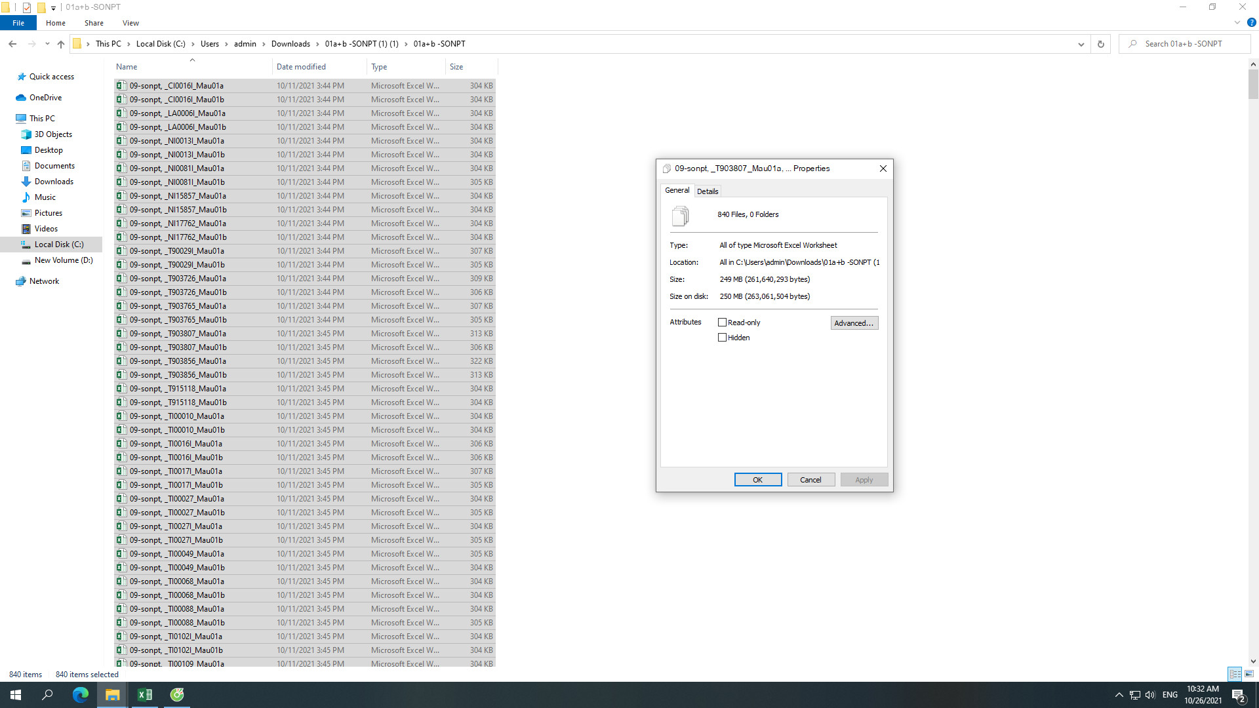Select Local Disk (C:) in navigation pane
Screen dimensions: 1259x708
point(59,245)
